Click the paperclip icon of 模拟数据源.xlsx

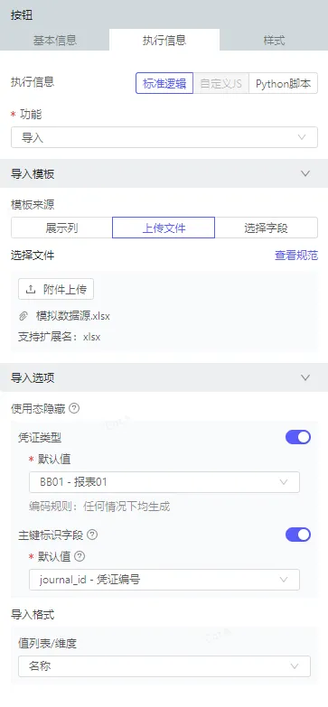(x=23, y=317)
